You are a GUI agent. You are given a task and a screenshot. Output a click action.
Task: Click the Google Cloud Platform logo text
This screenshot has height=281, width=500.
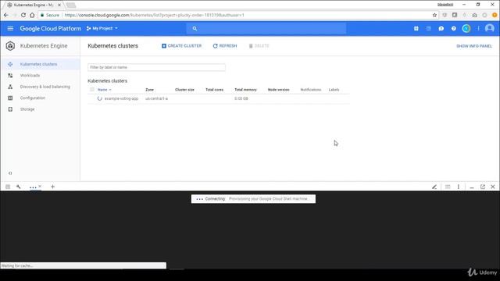point(50,28)
